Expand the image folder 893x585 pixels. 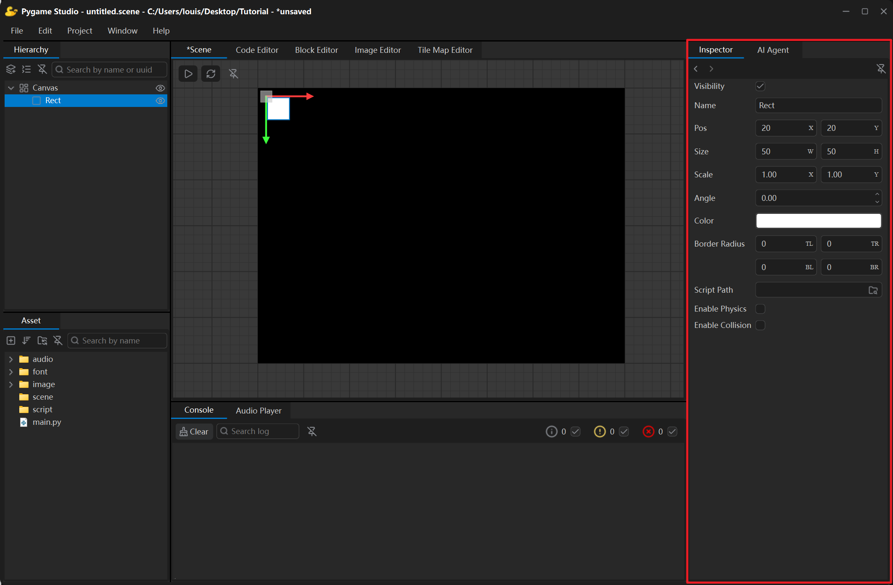click(11, 385)
